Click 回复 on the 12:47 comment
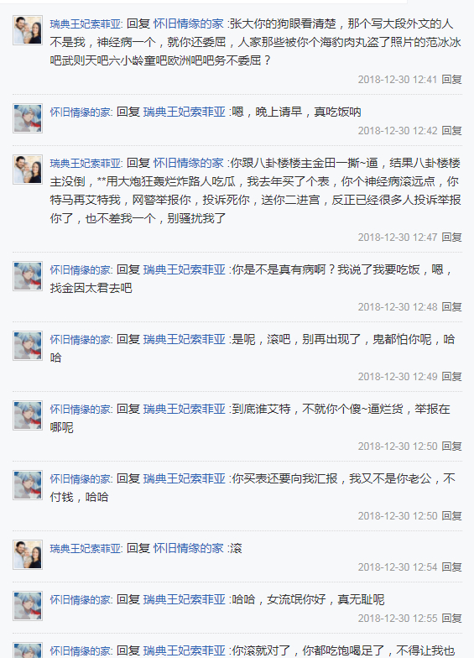The width and height of the screenshot is (474, 658). [x=451, y=237]
